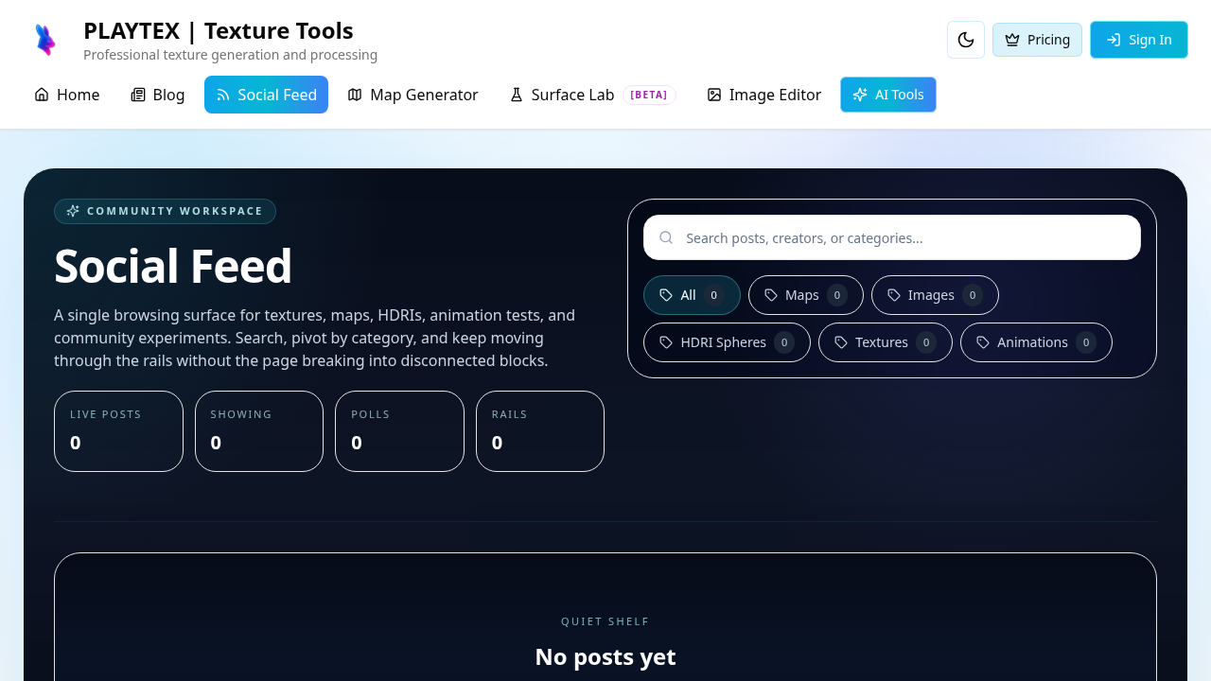The image size is (1211, 681).
Task: Click the tagline 'Professional texture generation and processing'
Action: tap(230, 55)
